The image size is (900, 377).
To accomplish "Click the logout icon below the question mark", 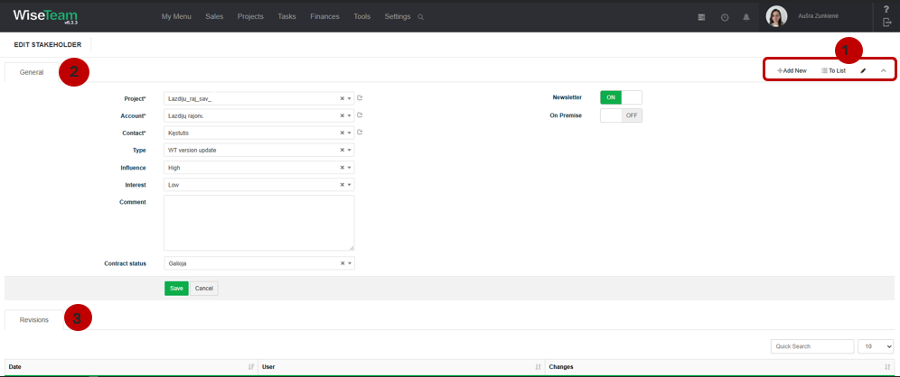I will pos(886,23).
